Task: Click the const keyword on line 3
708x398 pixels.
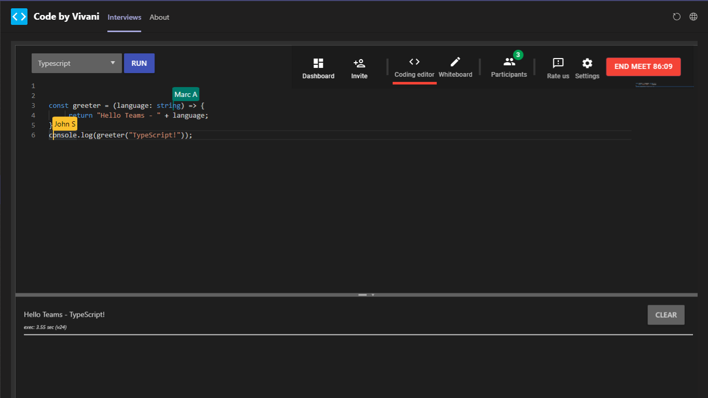Action: coord(59,106)
